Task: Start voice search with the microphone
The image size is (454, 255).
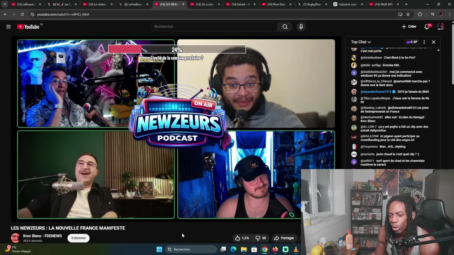Action: click(x=301, y=27)
